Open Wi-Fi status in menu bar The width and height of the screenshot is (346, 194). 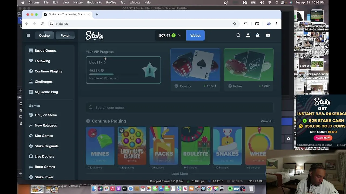tap(270, 2)
